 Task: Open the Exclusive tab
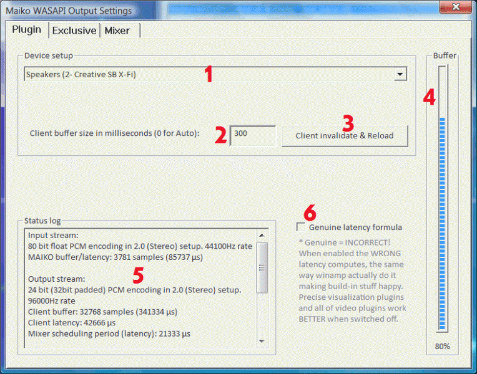point(74,31)
